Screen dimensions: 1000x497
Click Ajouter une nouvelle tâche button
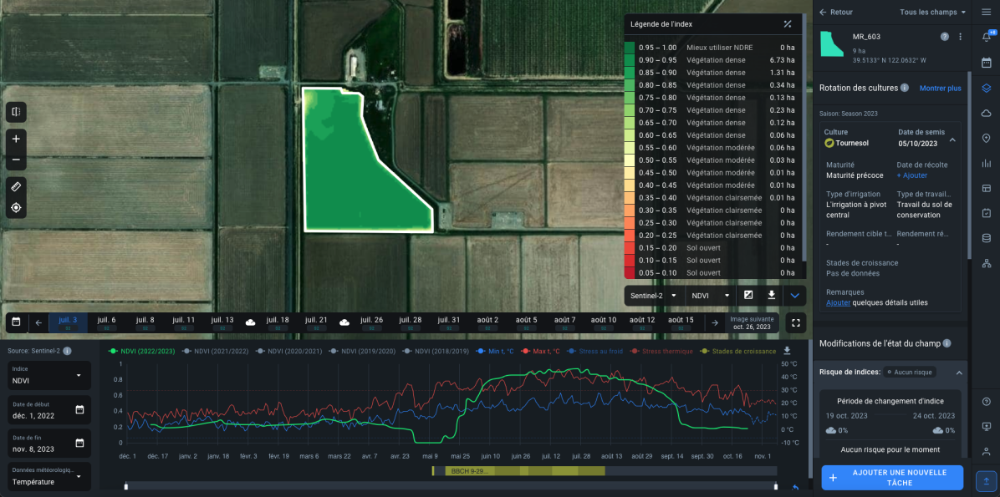click(892, 478)
